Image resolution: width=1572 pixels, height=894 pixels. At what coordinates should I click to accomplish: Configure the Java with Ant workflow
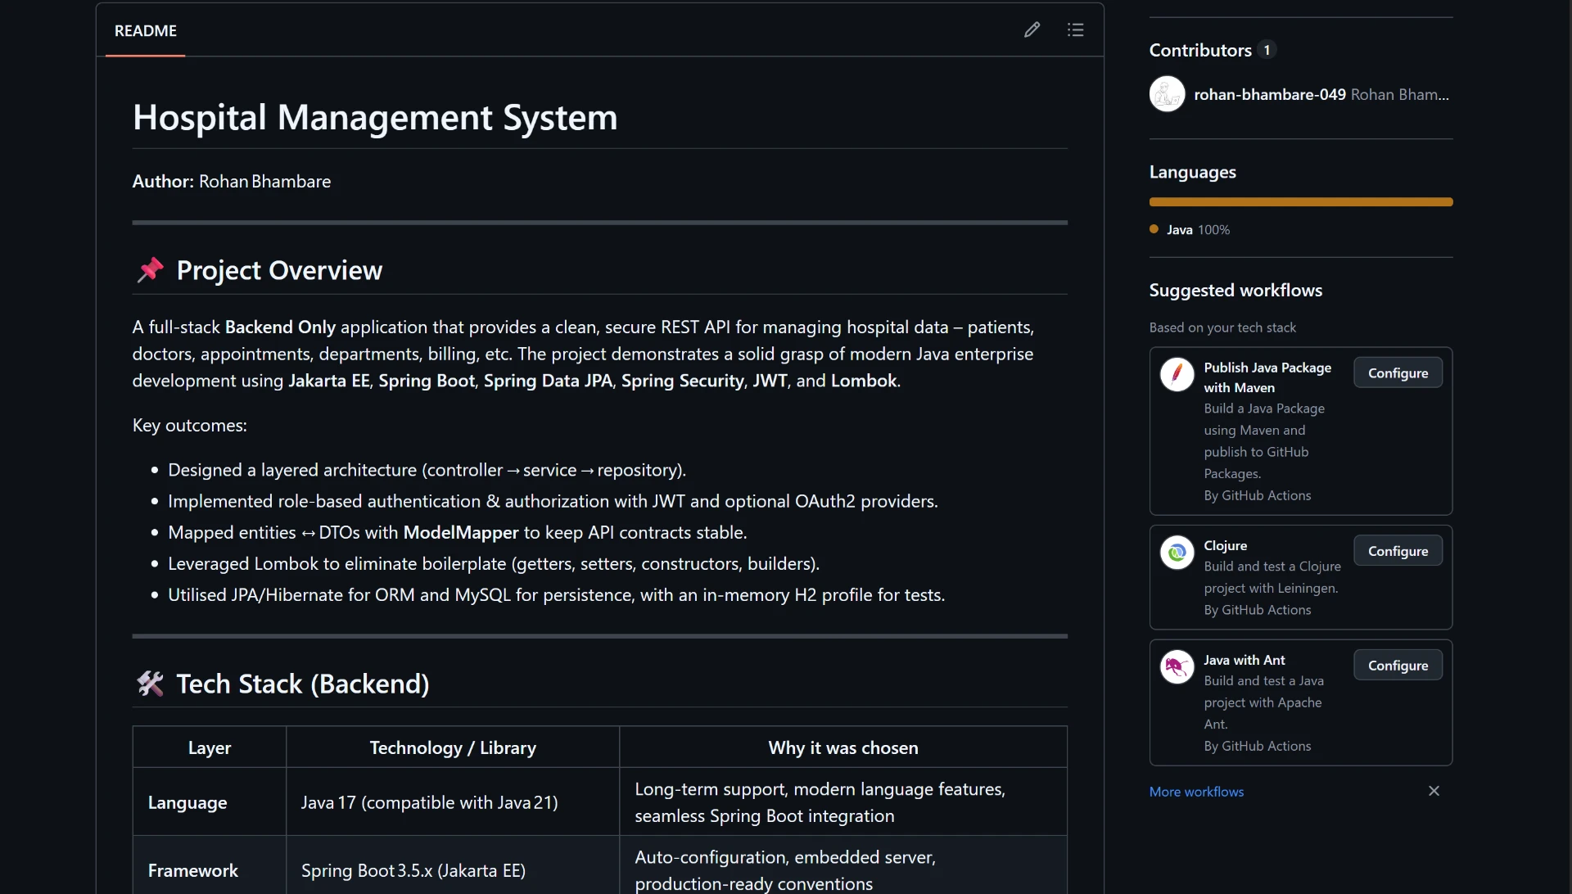(1398, 666)
